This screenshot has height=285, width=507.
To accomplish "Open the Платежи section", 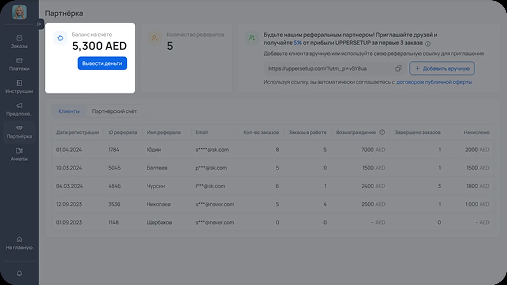I will pyautogui.click(x=19, y=64).
